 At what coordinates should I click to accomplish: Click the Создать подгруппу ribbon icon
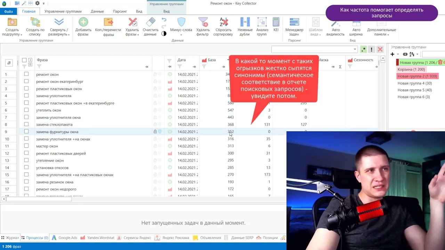pyautogui.click(x=12, y=22)
